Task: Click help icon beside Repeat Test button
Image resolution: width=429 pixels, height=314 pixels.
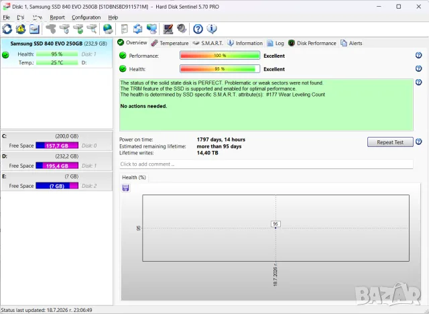Action: point(418,142)
